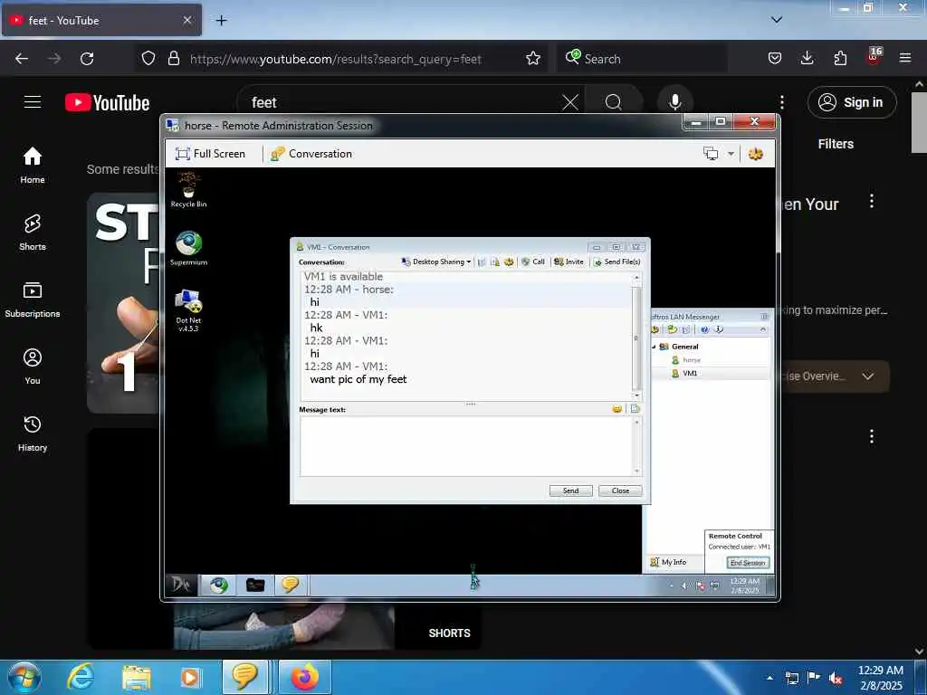Expand the overview chevron under first result
Screen dimensions: 927x695
[x=868, y=376]
